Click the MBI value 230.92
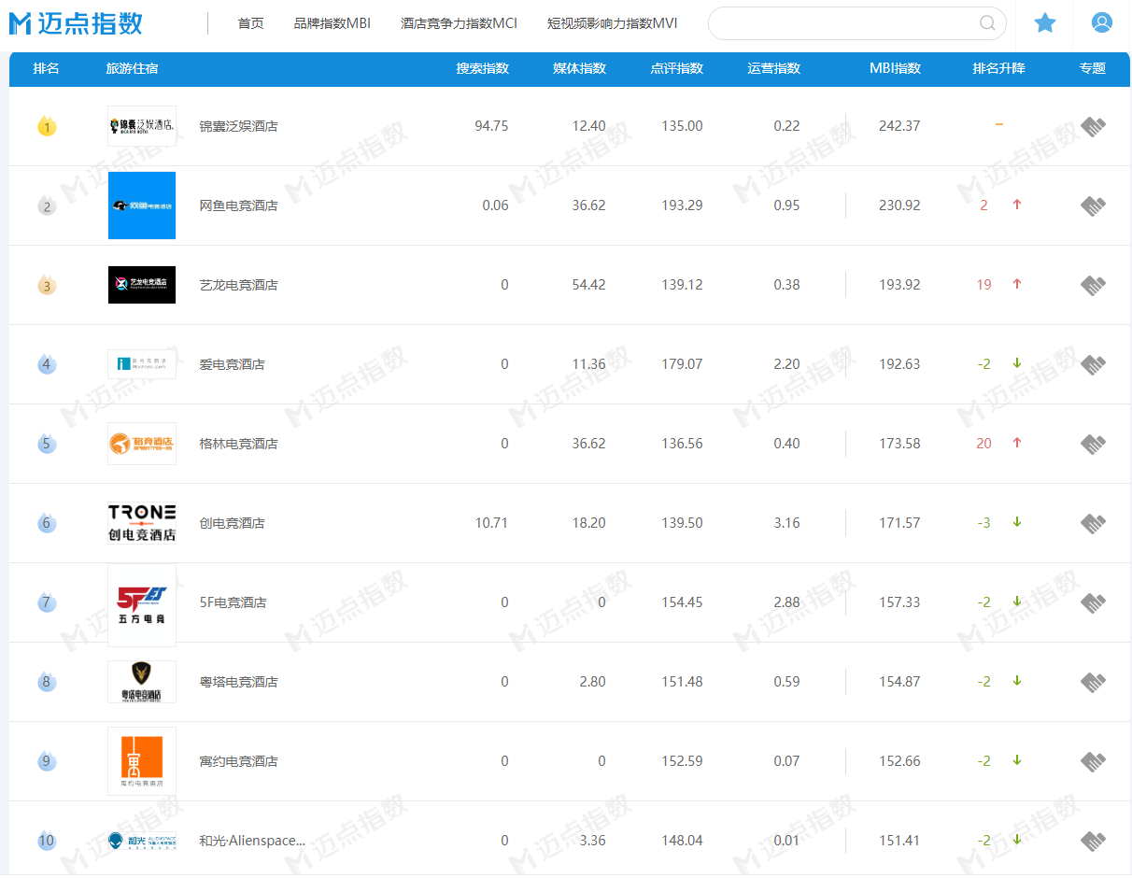This screenshot has height=878, width=1132. (x=899, y=205)
